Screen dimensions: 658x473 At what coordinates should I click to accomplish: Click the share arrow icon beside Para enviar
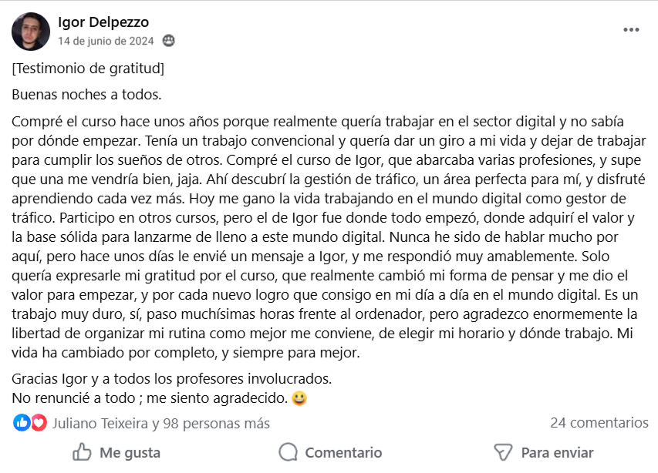[x=503, y=452]
